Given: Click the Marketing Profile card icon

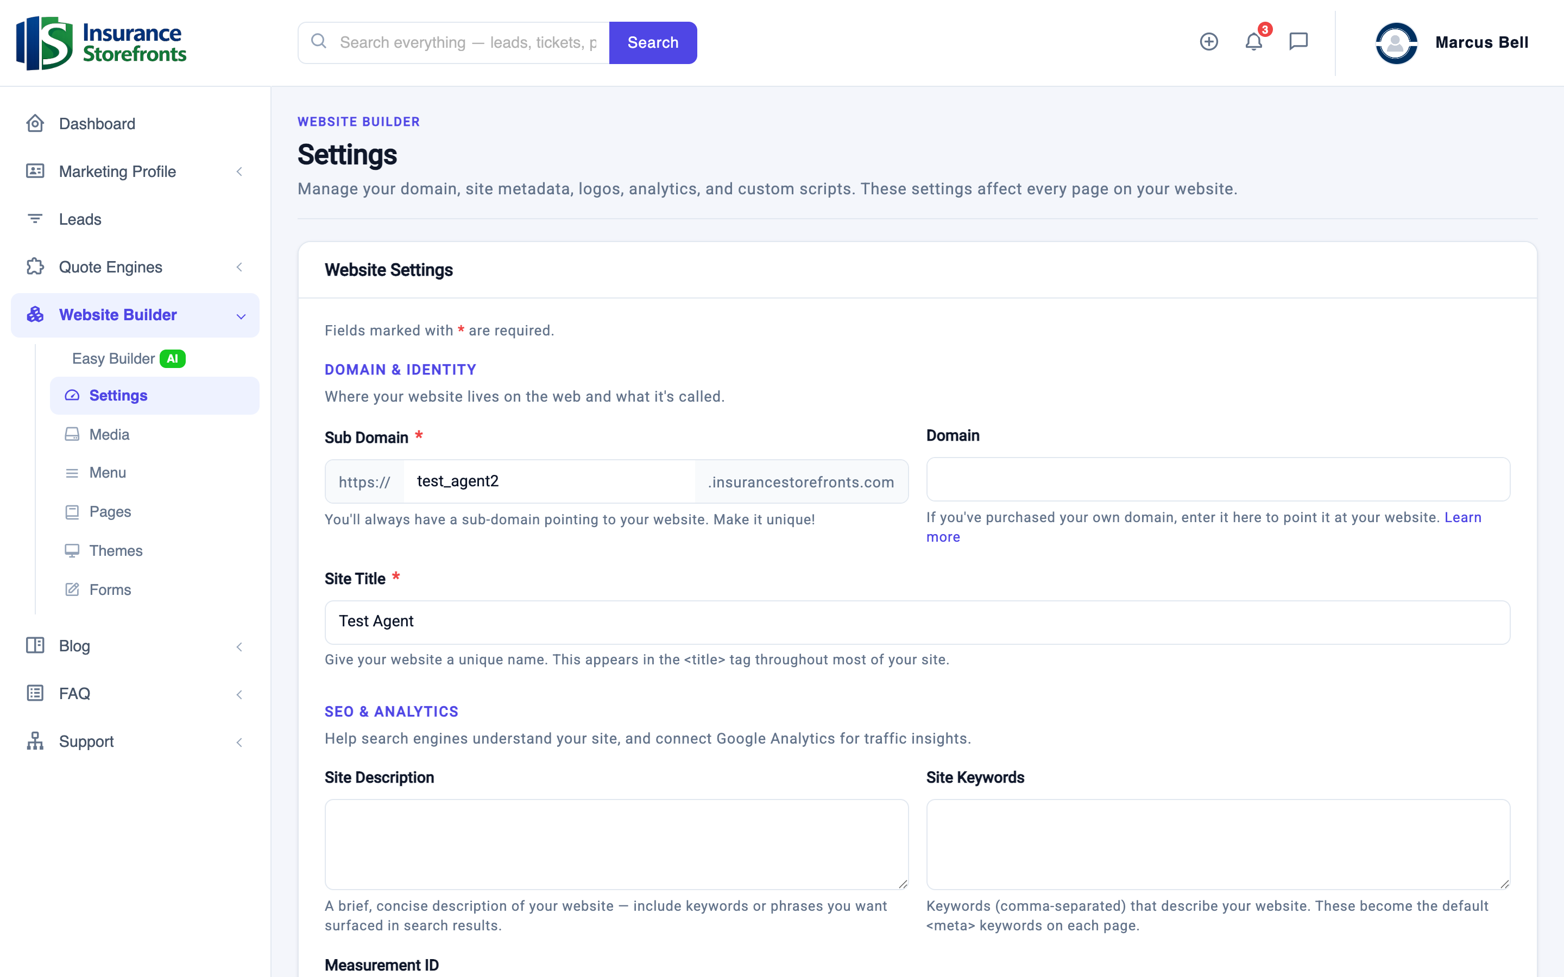Looking at the screenshot, I should (x=35, y=171).
